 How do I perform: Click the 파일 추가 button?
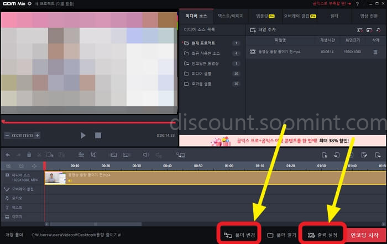click(263, 30)
